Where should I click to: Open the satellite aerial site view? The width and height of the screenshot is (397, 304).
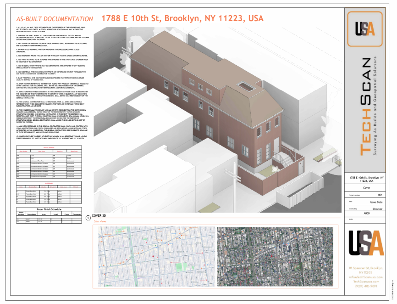(275, 256)
